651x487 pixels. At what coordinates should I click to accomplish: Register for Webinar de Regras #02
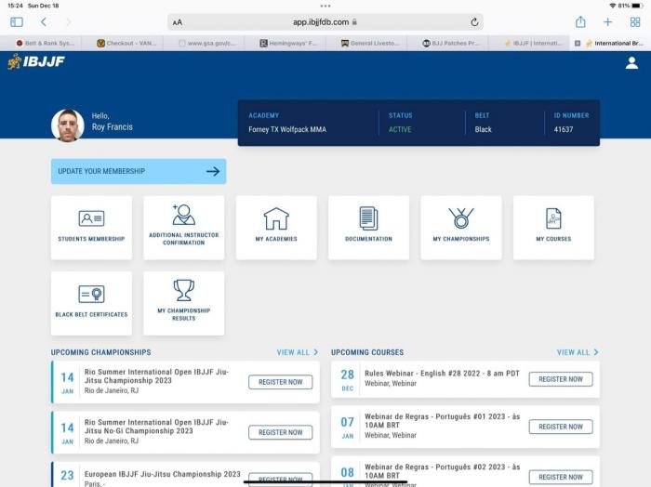coord(561,477)
